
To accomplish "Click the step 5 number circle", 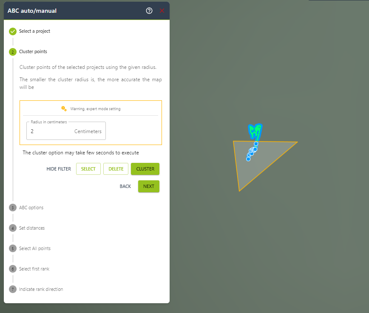I will [13, 248].
